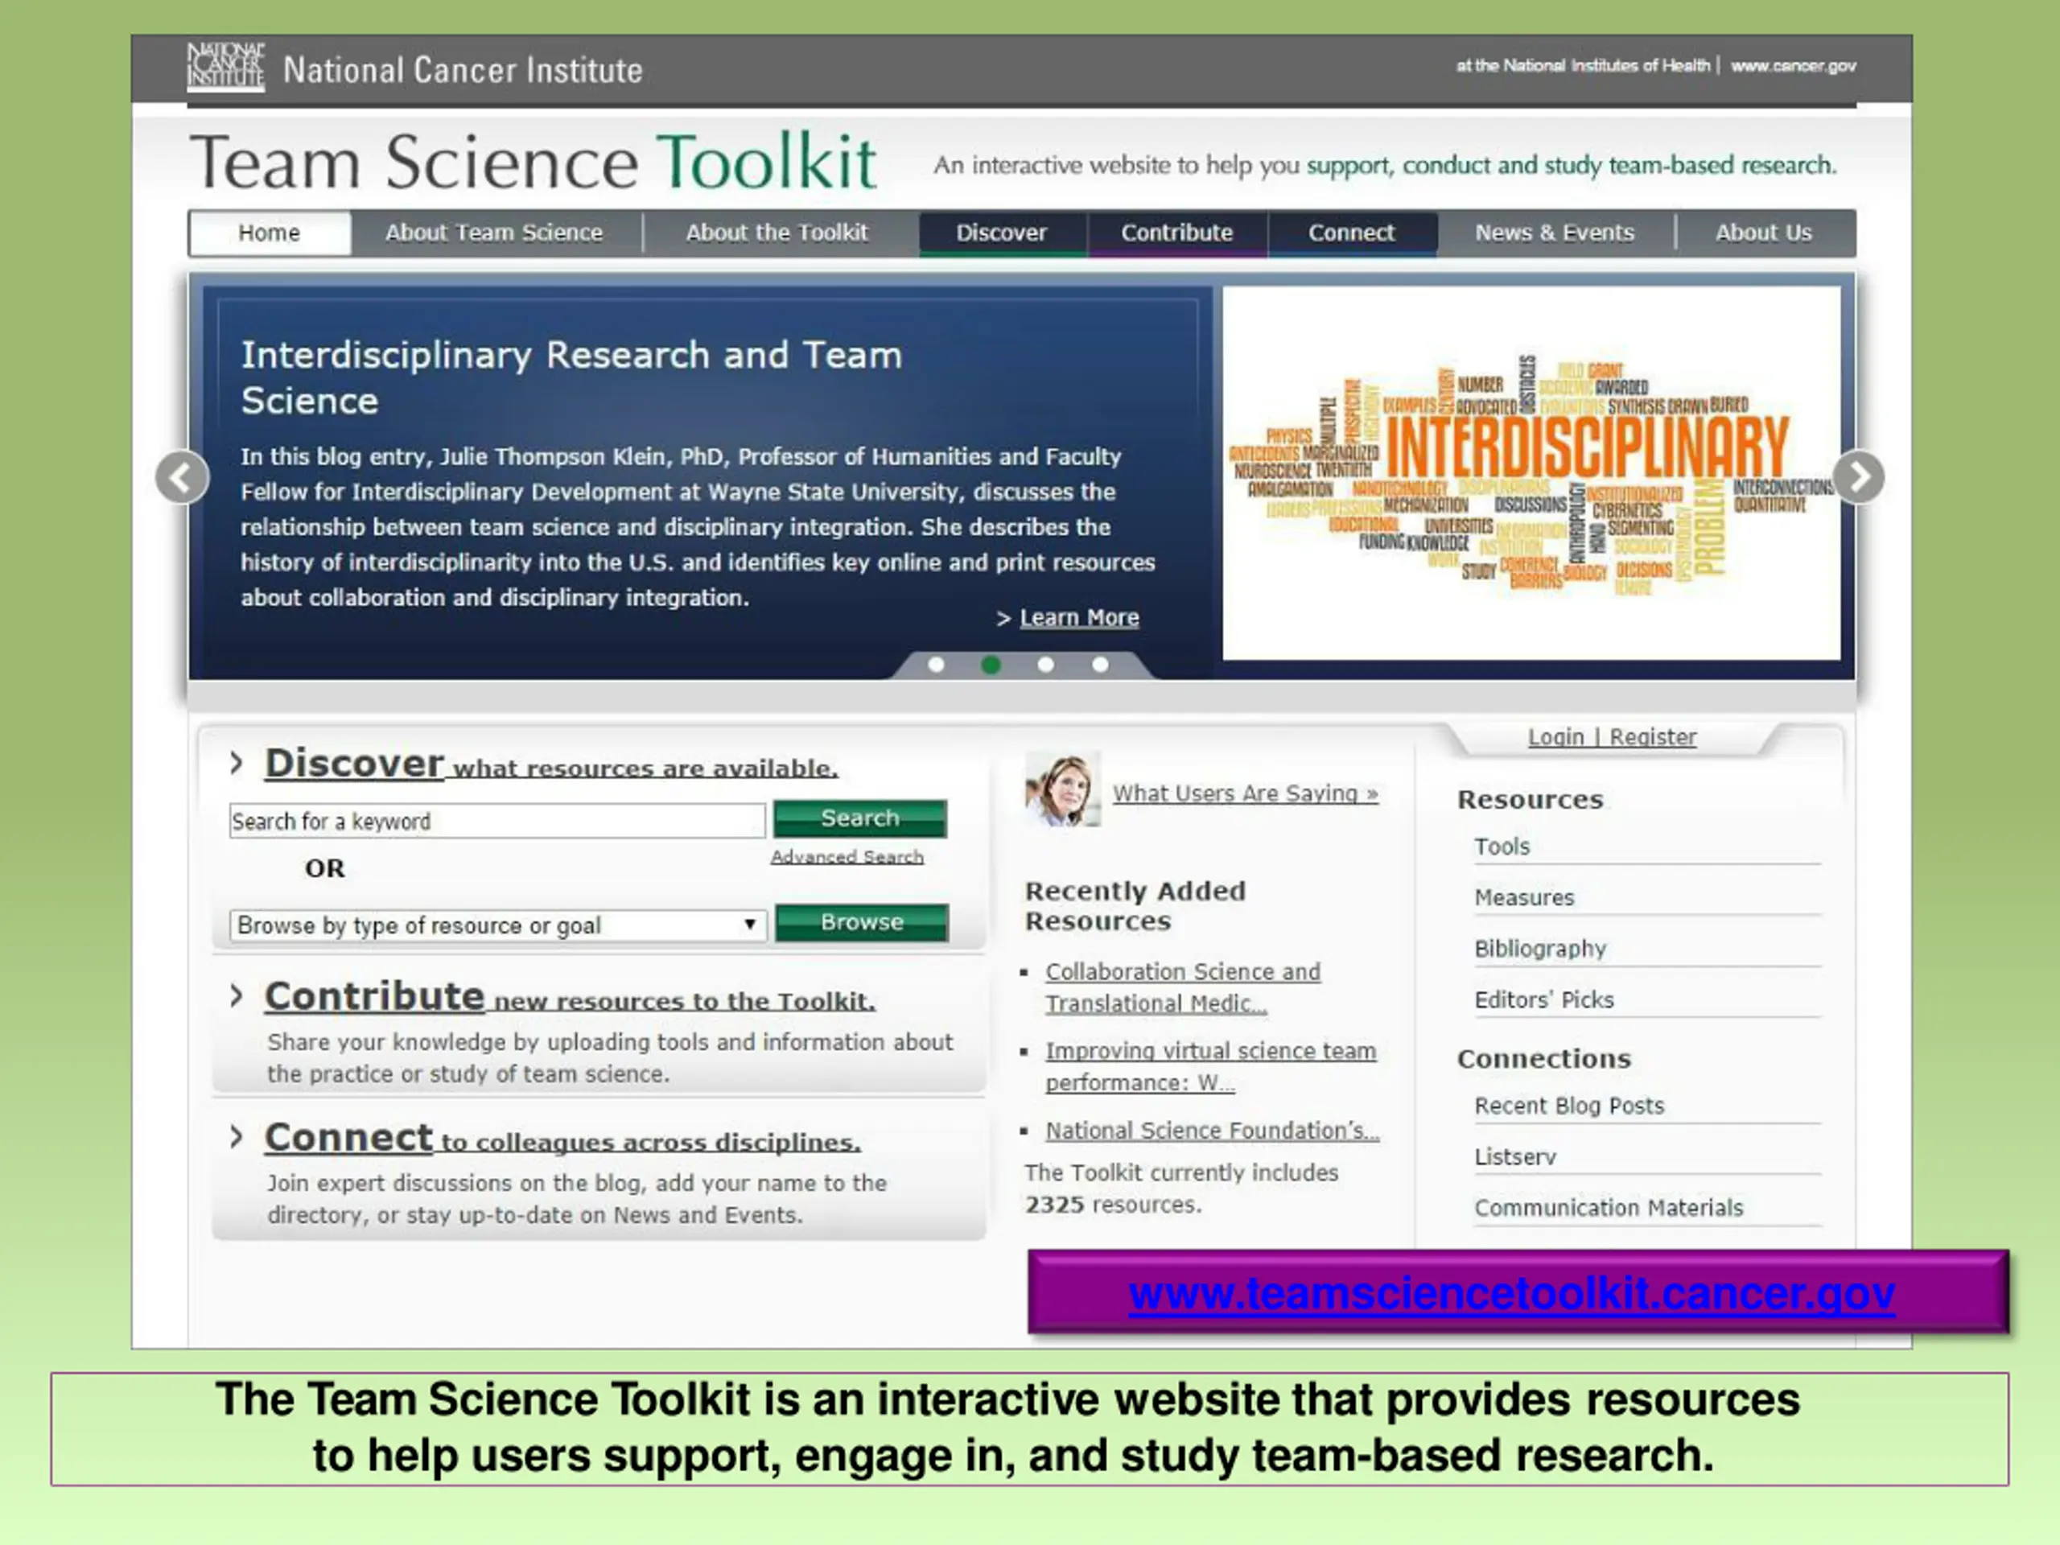Open About Us navigation tab
Viewport: 2060px width, 1545px height.
1764,233
